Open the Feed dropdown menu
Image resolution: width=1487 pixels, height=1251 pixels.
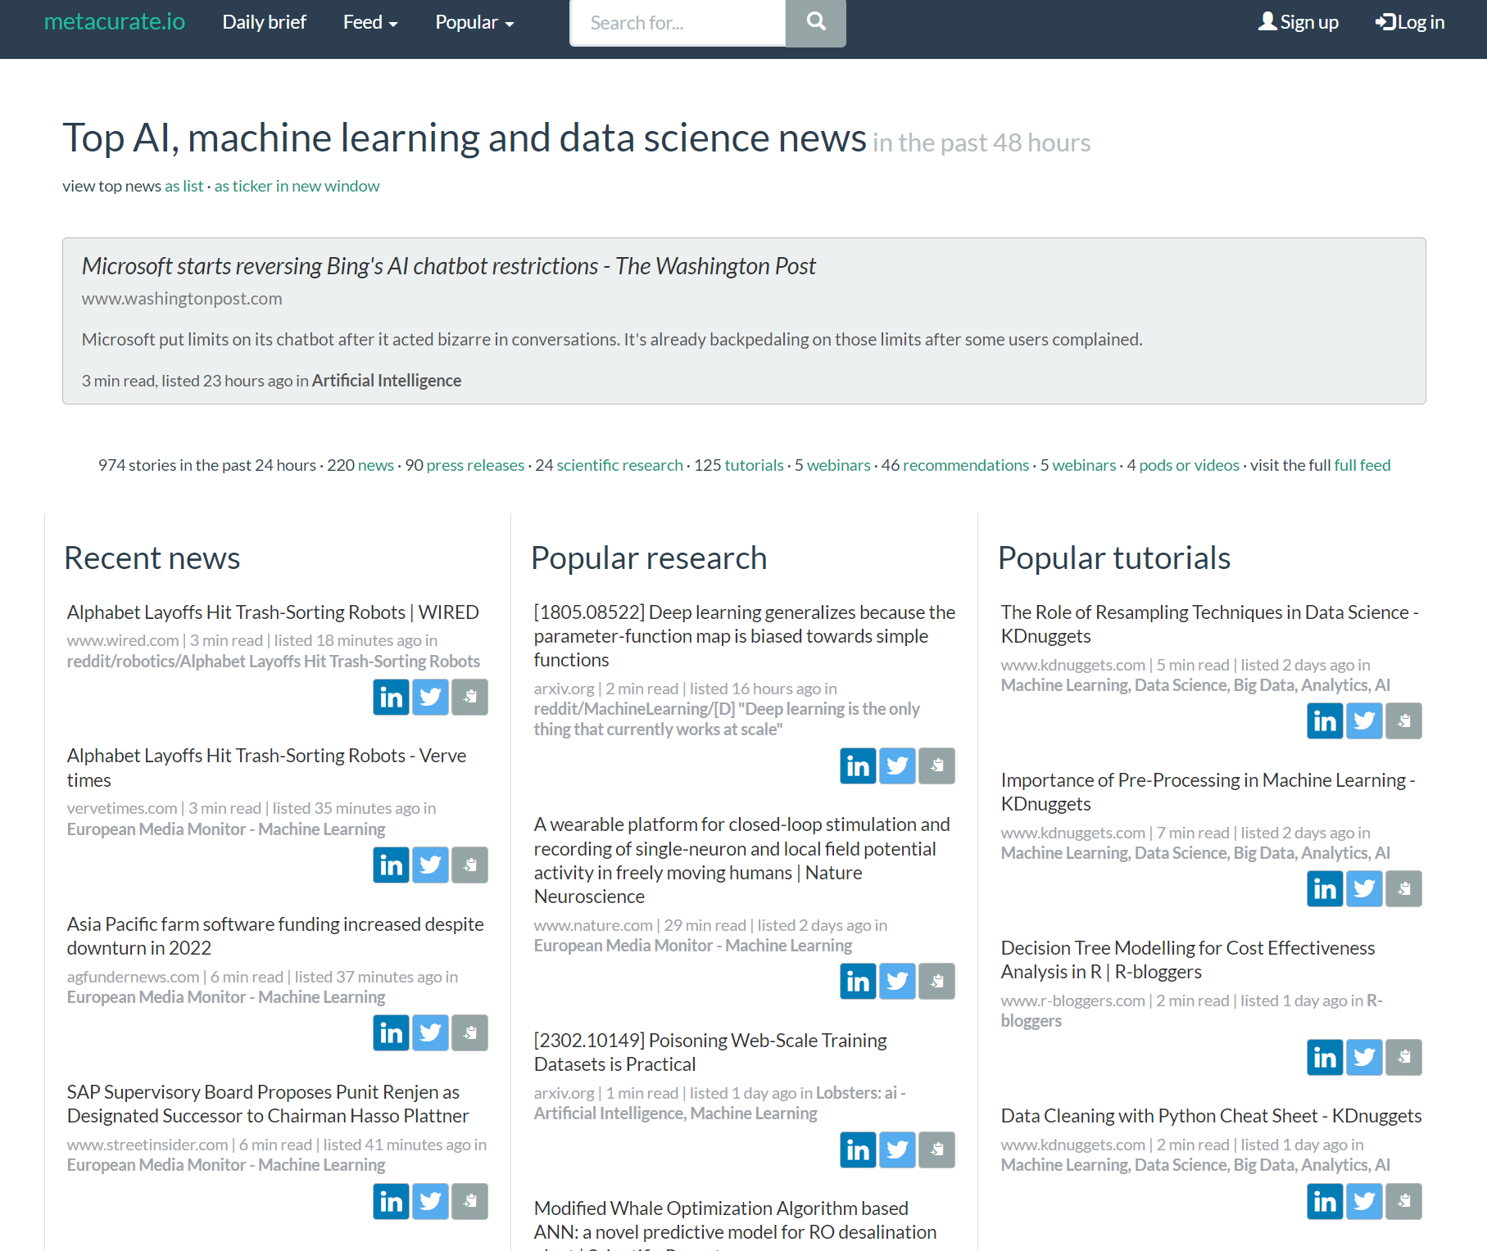[369, 22]
